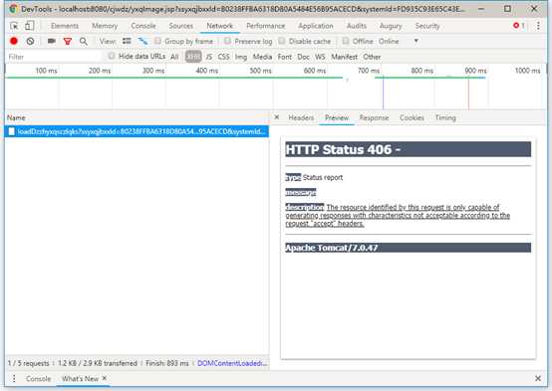Filter requests by Manifest

[344, 57]
